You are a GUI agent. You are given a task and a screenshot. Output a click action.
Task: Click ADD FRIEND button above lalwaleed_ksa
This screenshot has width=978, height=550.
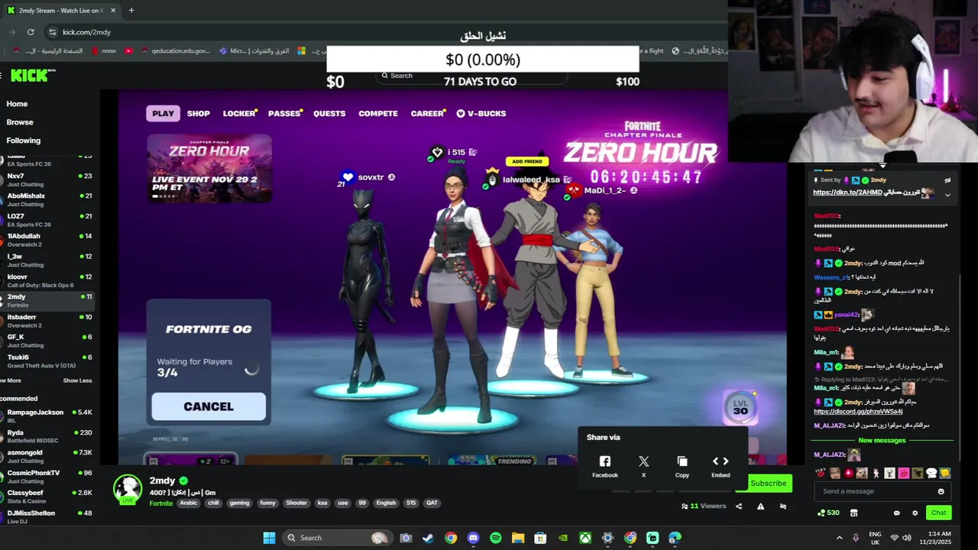(526, 161)
